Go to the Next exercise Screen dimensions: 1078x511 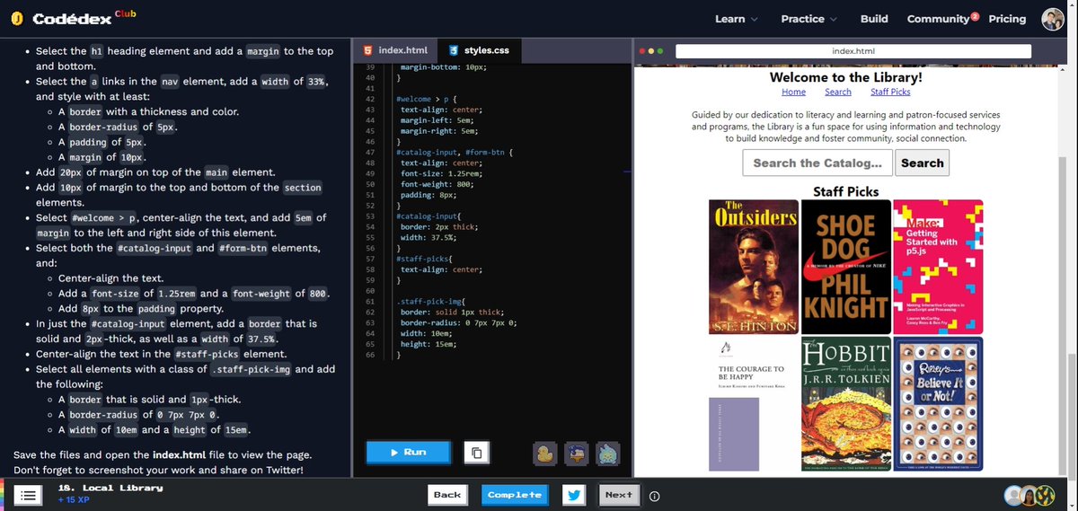619,494
